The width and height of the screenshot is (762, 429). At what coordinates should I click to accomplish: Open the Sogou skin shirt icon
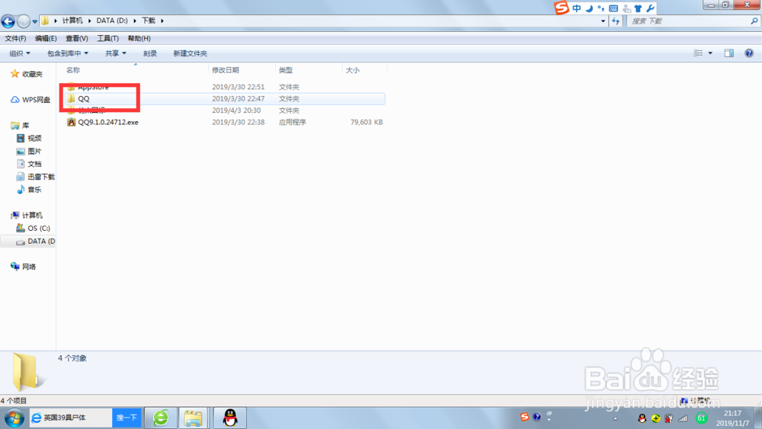(638, 8)
